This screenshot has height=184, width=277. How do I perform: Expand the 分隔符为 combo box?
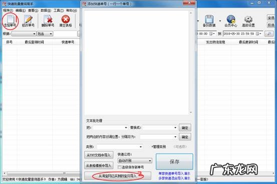click(175, 137)
